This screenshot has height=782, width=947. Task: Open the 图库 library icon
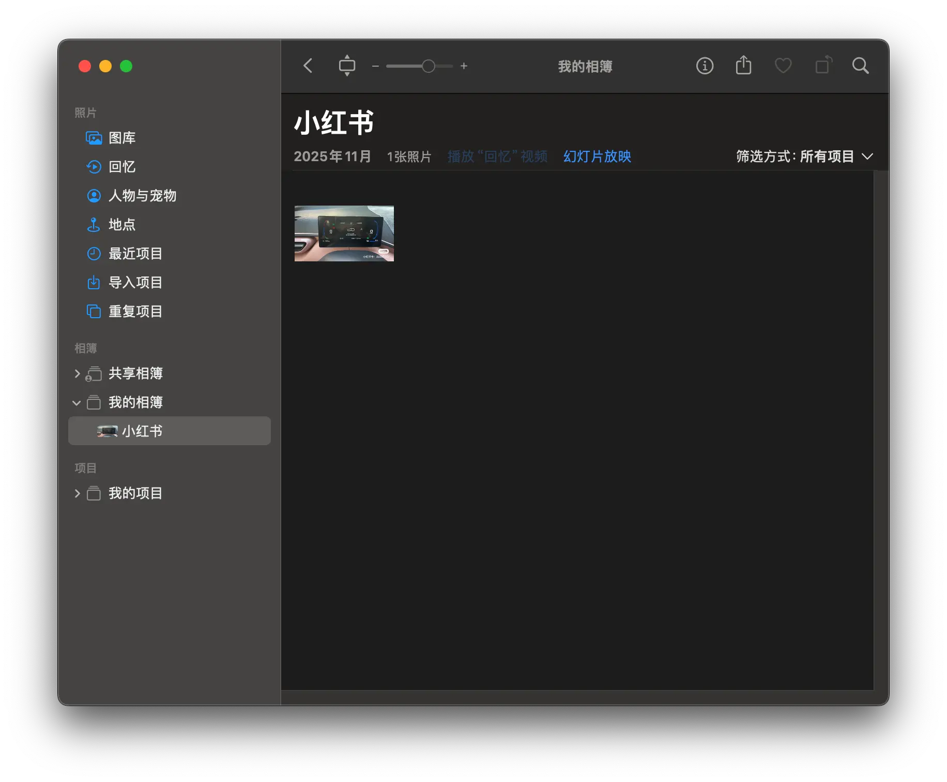click(x=121, y=138)
